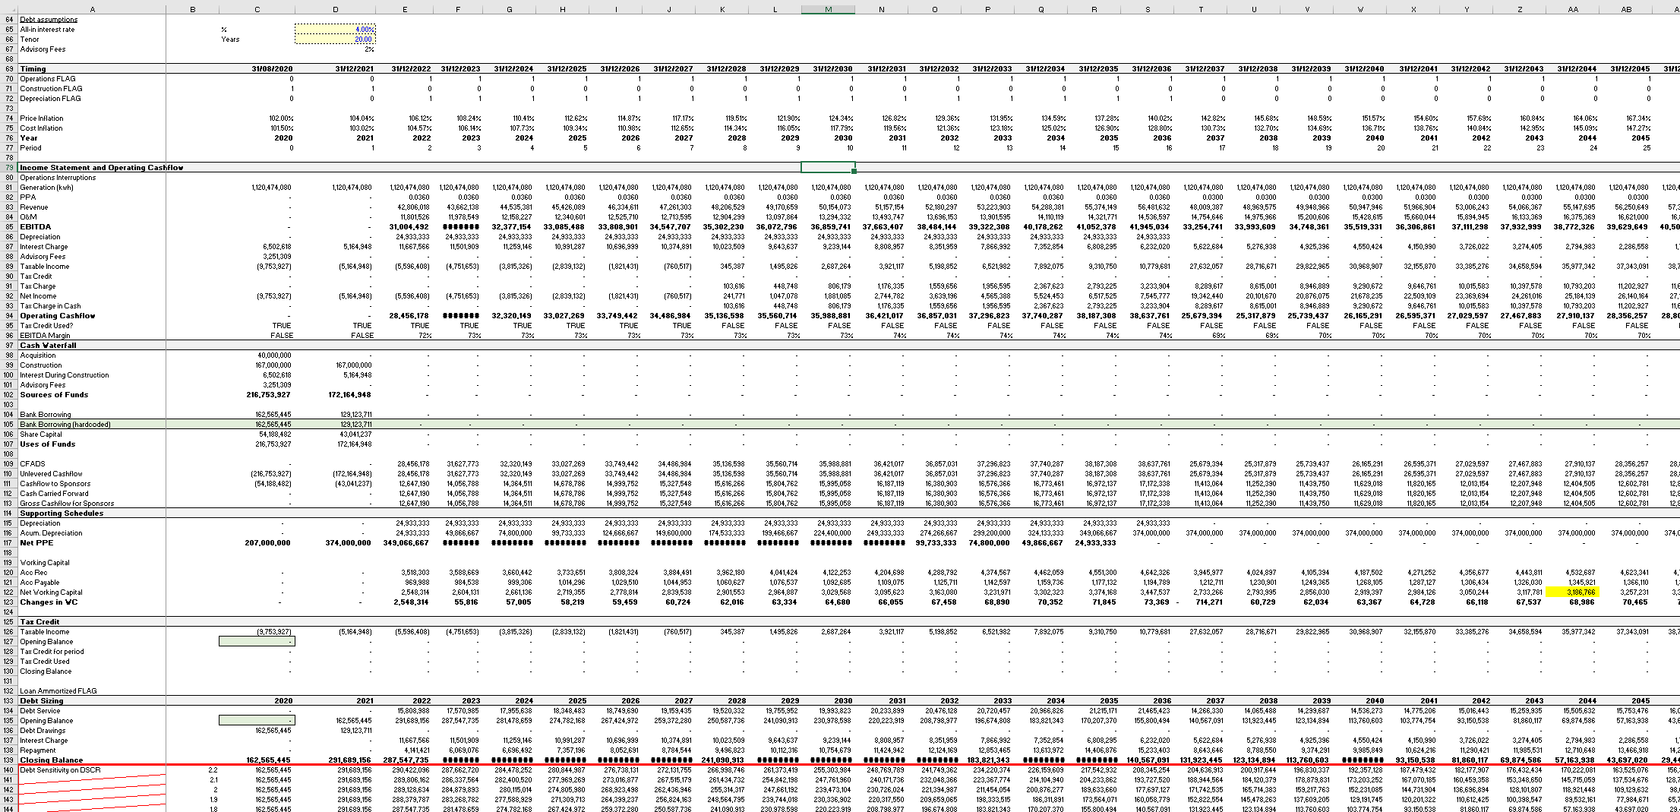
Task: Select 'Taxable Income' label in row 89
Action: 44,266
